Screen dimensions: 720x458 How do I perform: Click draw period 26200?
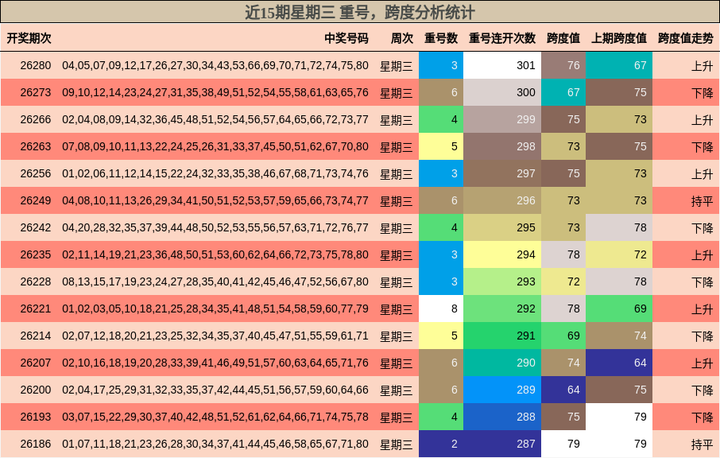(x=35, y=390)
